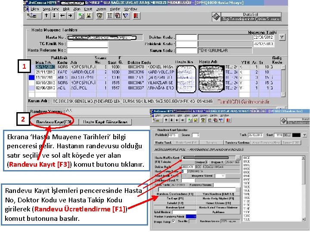Click first toolbar icon in Hasta Muayene window
310x232 pixels.
(x=34, y=16)
